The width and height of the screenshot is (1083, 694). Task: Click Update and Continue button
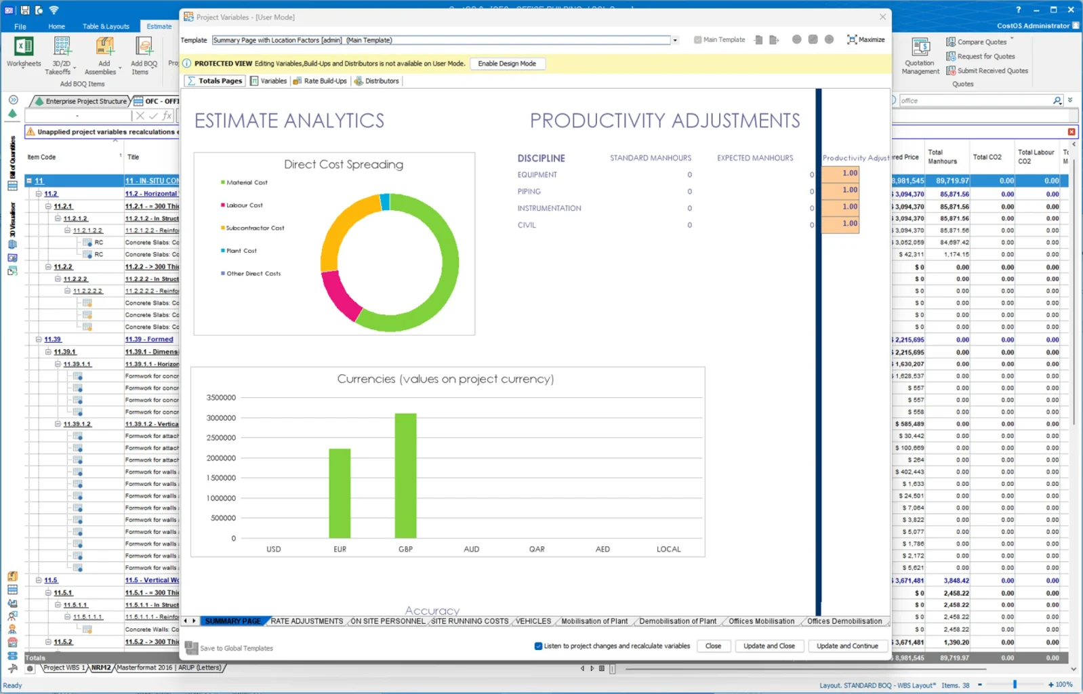coord(847,646)
